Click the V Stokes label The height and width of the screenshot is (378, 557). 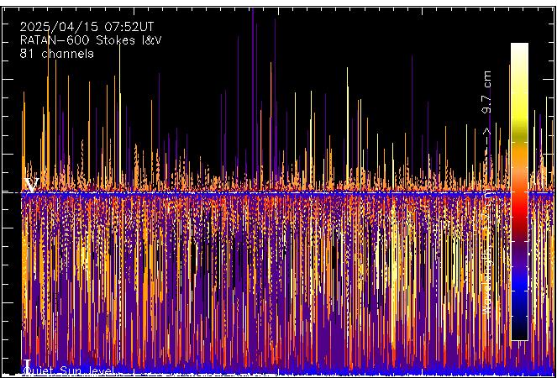(31, 185)
